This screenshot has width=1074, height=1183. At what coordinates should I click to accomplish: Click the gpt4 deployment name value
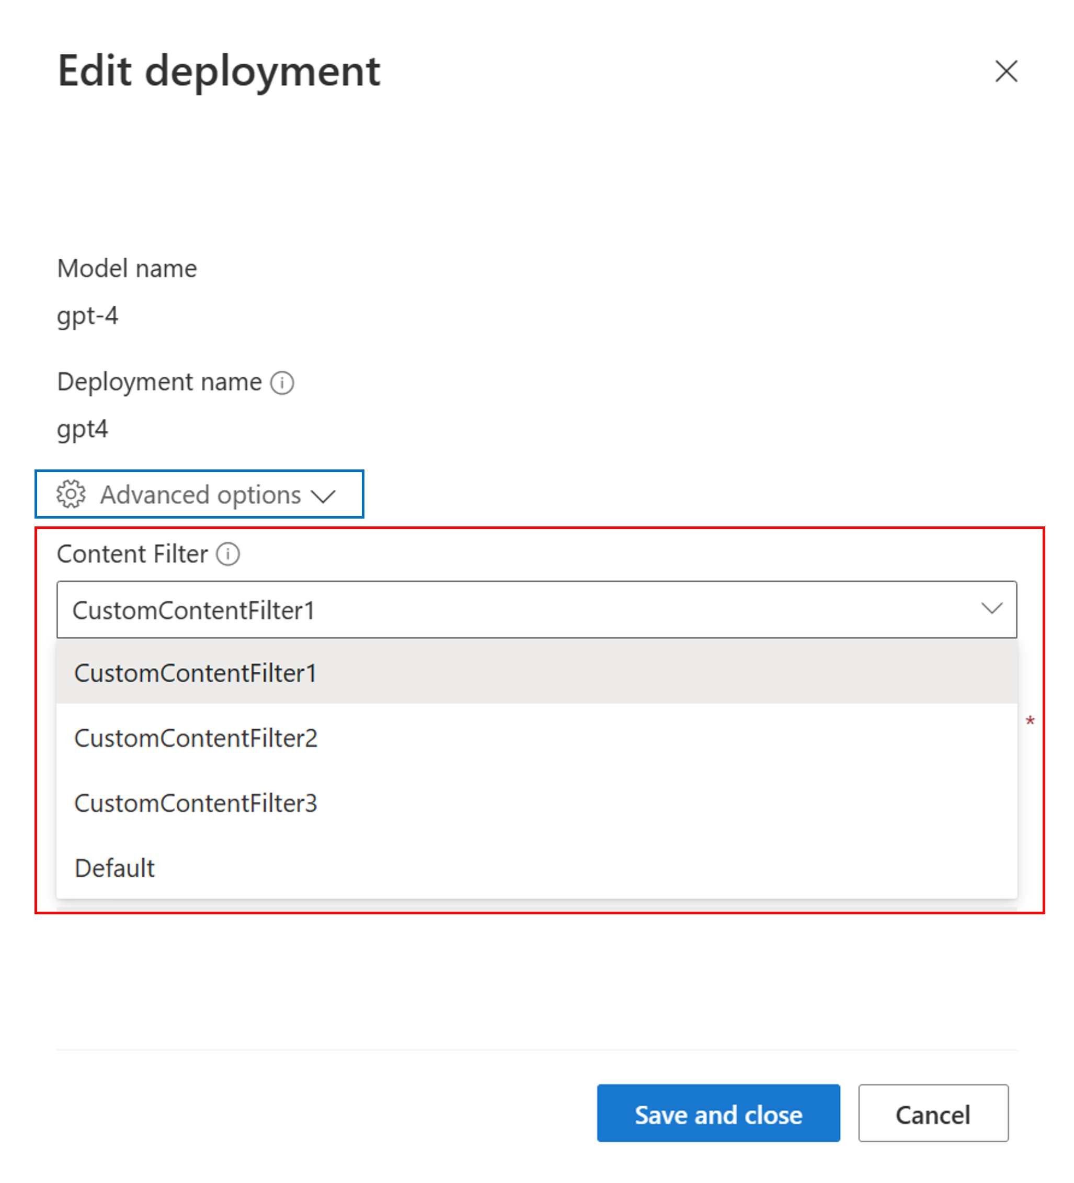(82, 430)
